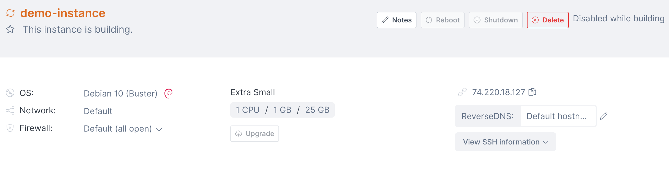669x174 pixels.
Task: Open the Notes button
Action: [x=396, y=20]
